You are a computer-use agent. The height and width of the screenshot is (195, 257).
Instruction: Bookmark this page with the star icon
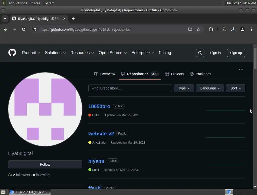(x=198, y=29)
